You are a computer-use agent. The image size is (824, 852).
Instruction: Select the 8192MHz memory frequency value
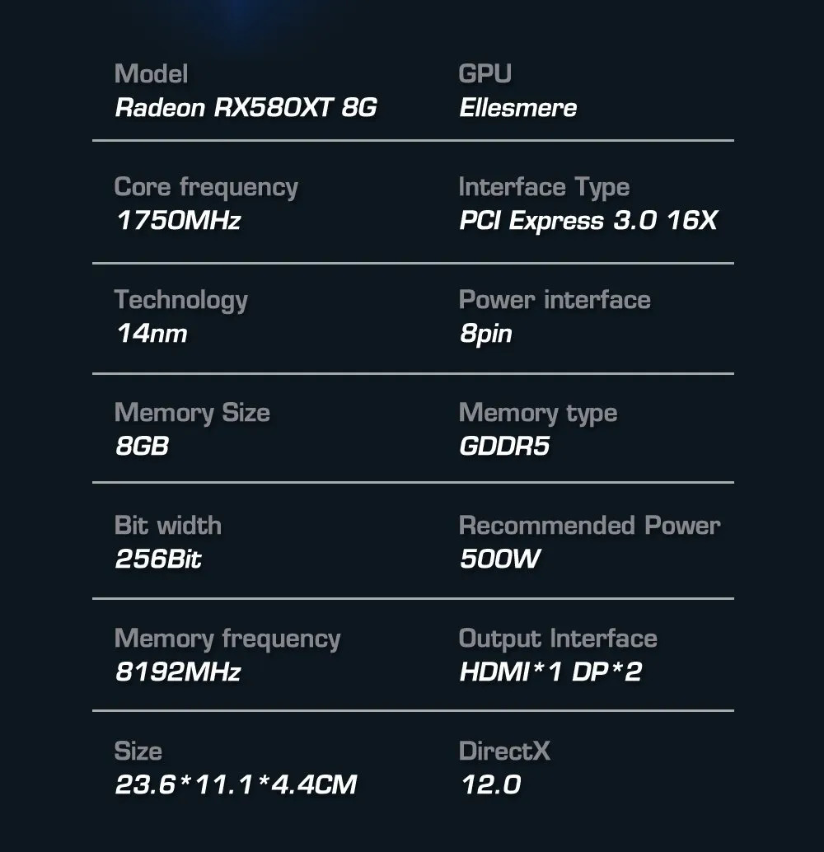(178, 672)
